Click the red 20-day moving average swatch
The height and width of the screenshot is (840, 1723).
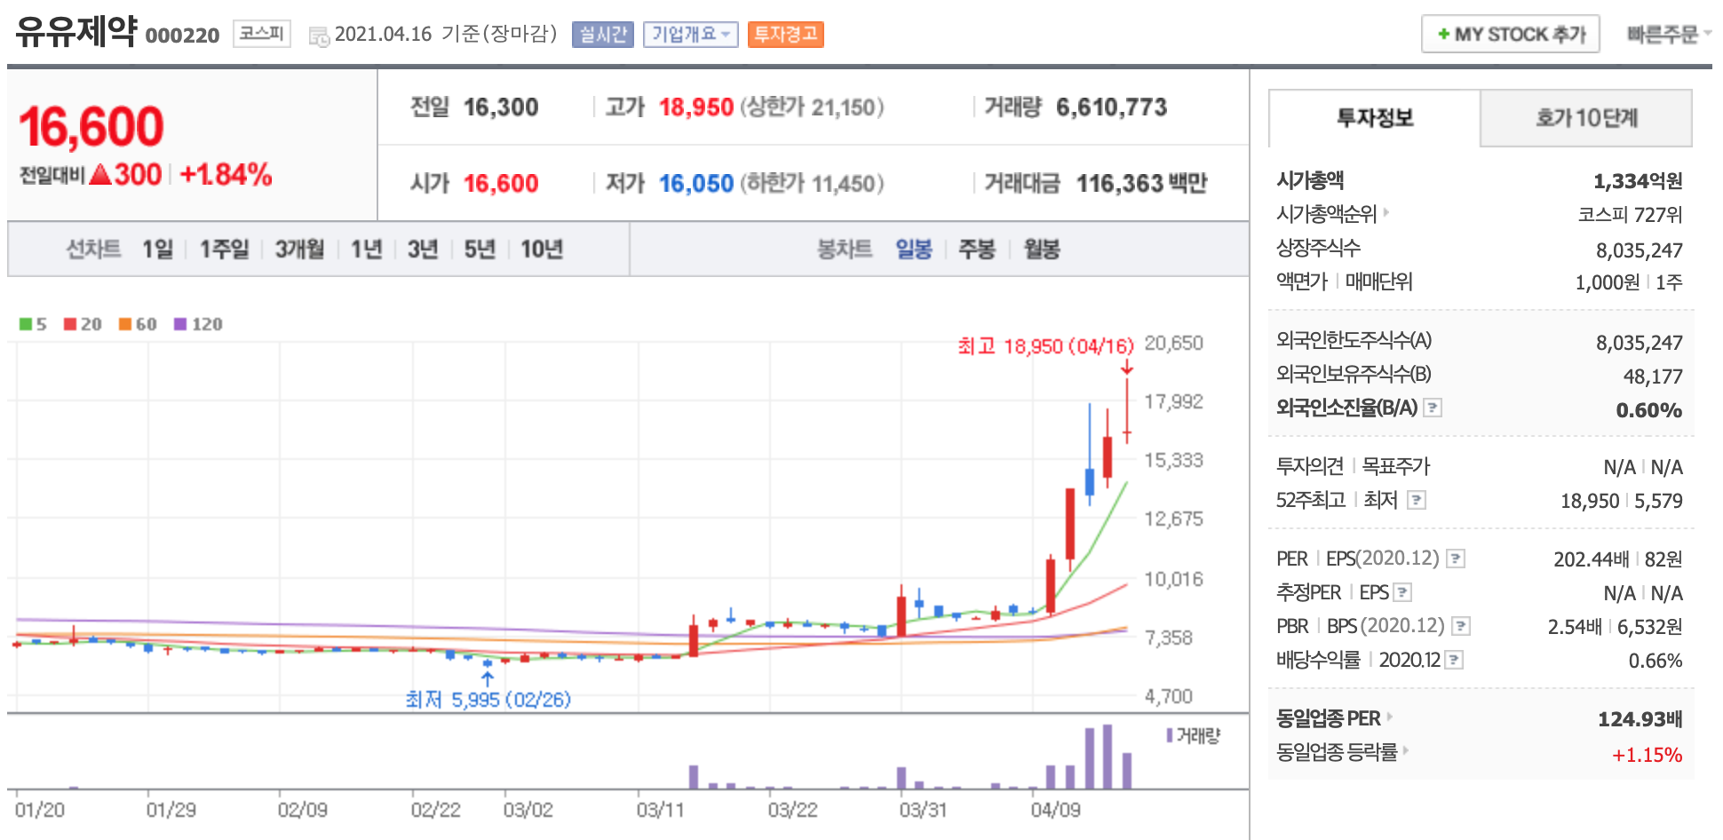(x=69, y=324)
